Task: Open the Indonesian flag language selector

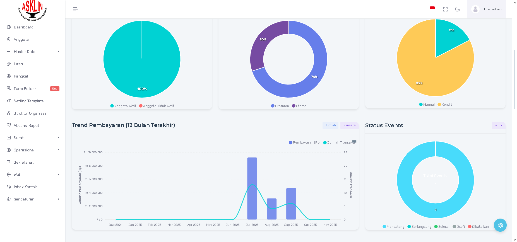Action: point(432,9)
